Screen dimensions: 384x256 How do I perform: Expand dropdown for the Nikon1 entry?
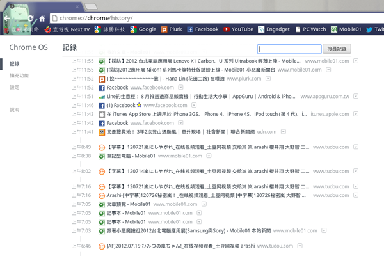(x=328, y=70)
